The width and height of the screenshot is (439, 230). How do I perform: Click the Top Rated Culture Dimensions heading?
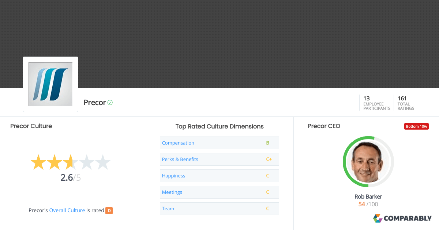[219, 126]
